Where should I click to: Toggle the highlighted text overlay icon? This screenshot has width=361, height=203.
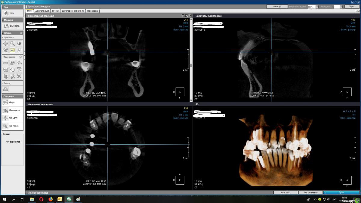[12, 50]
